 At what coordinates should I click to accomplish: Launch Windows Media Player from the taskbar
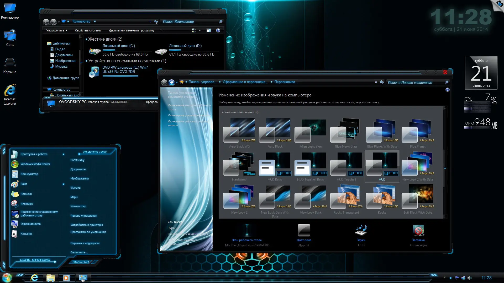click(66, 277)
